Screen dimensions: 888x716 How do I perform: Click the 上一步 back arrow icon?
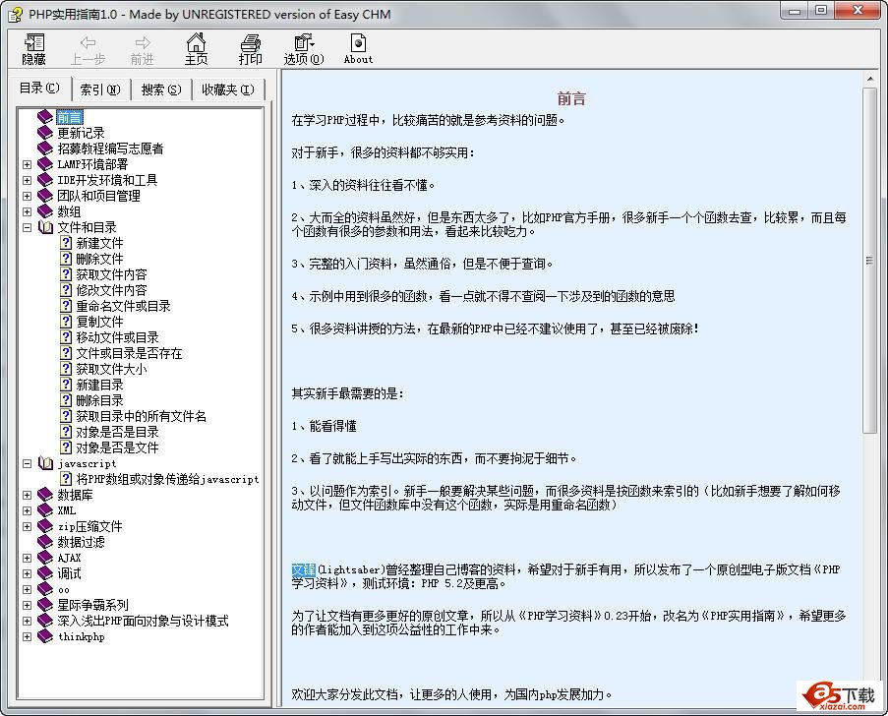pos(88,43)
